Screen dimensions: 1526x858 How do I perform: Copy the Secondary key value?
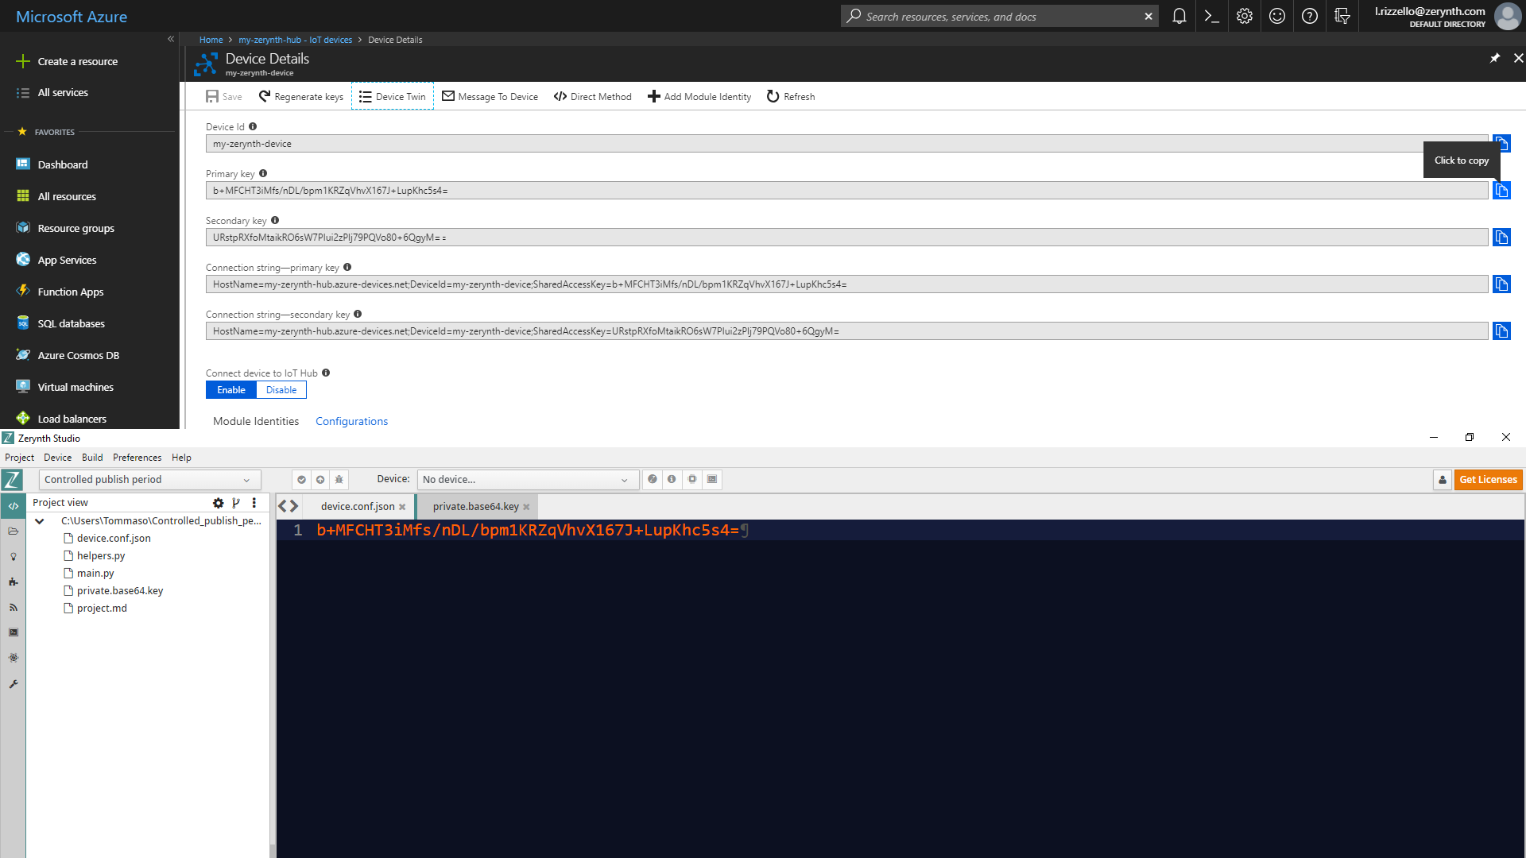1501,237
